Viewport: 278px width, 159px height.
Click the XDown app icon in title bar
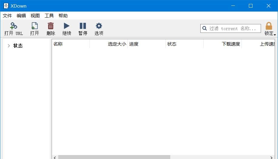6,6
